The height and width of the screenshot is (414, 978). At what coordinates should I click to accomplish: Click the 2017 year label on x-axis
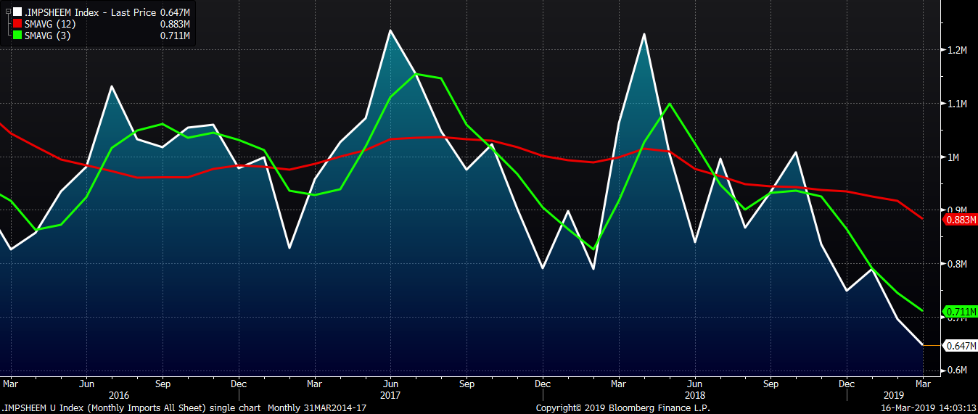pyautogui.click(x=390, y=395)
